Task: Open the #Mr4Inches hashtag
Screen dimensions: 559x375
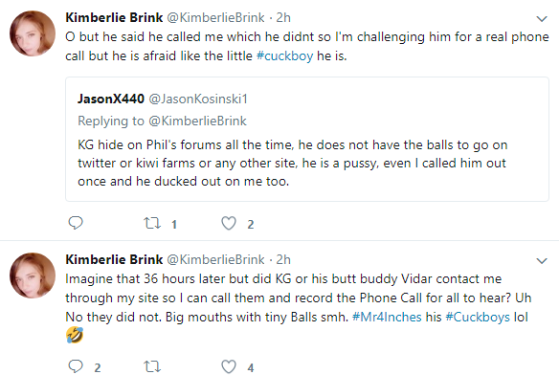Action: click(387, 317)
